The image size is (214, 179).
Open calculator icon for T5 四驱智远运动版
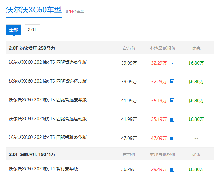tap(172, 119)
